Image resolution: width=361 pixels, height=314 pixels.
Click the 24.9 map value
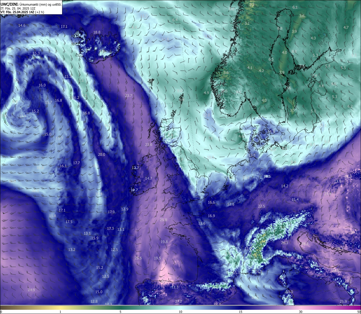pos(31,290)
